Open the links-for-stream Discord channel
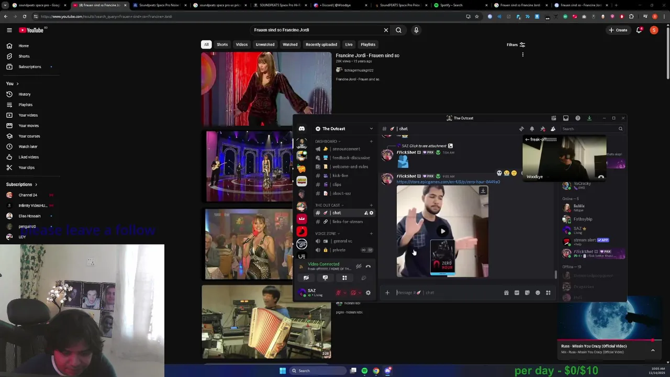 point(345,221)
